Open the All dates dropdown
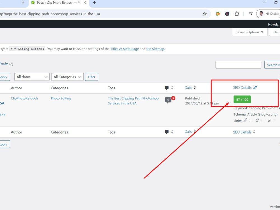Image resolution: width=280 pixels, height=210 pixels. click(32, 77)
